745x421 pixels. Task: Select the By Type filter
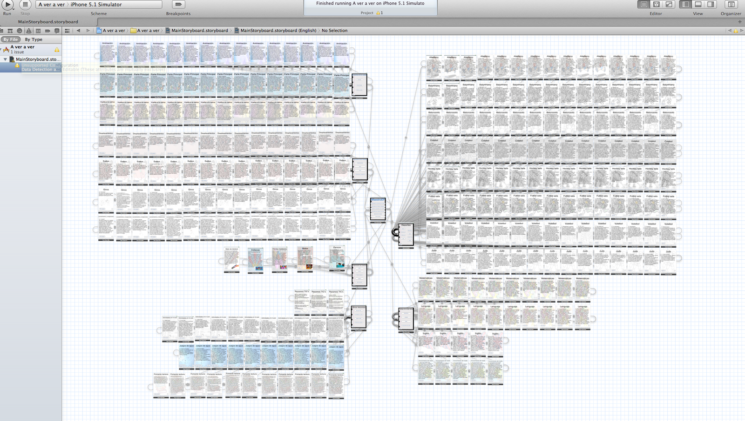[34, 39]
